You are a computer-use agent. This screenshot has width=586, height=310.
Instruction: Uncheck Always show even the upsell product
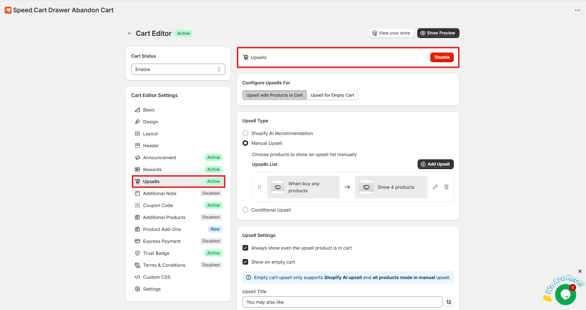(x=245, y=248)
